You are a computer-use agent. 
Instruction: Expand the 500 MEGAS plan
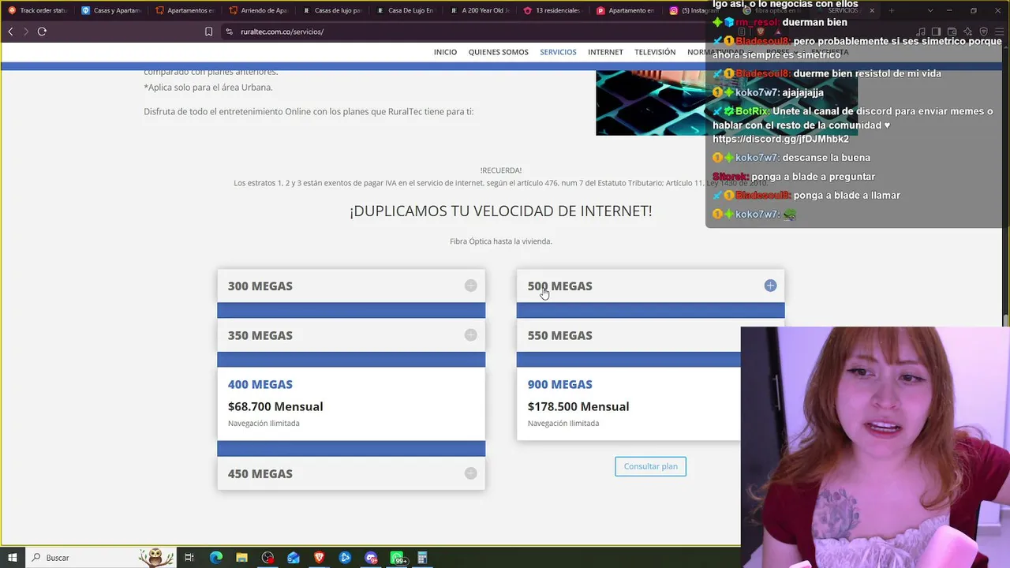[x=650, y=286]
